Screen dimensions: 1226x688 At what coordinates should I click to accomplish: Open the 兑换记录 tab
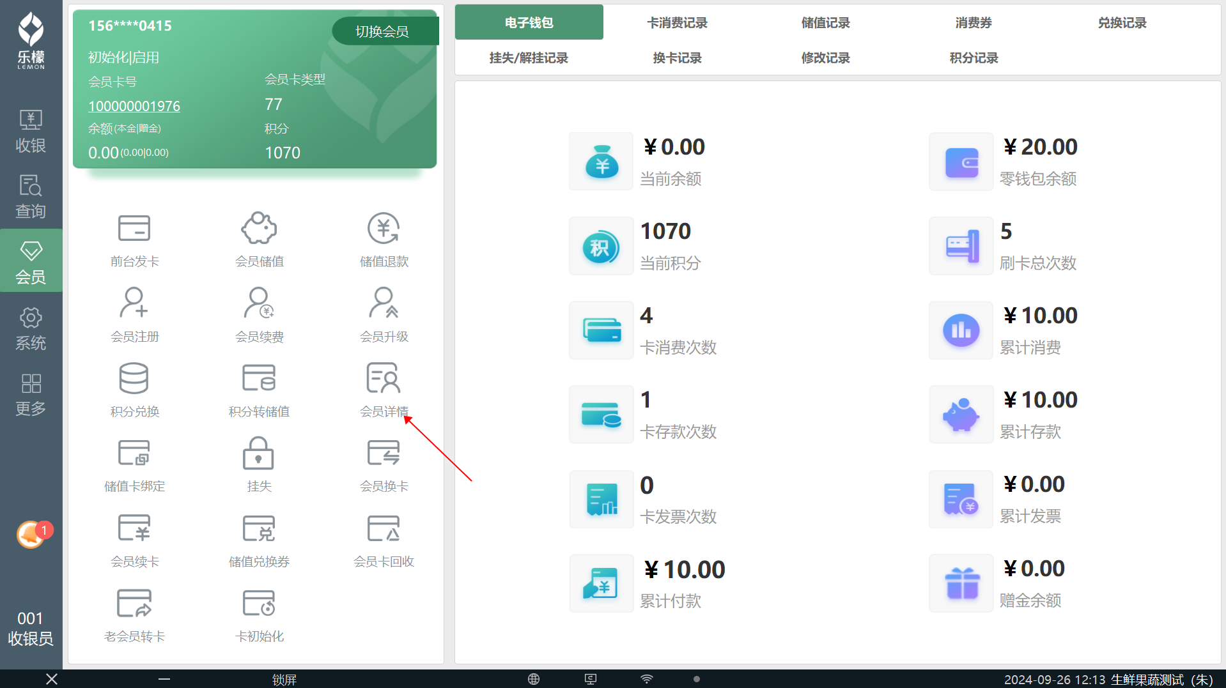click(x=1122, y=22)
